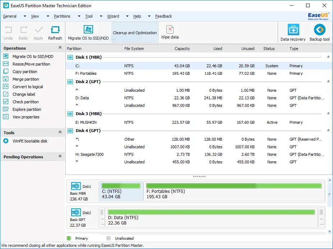Select the H: Seagate7200 partition row
333x249 pixels.
pos(199,154)
